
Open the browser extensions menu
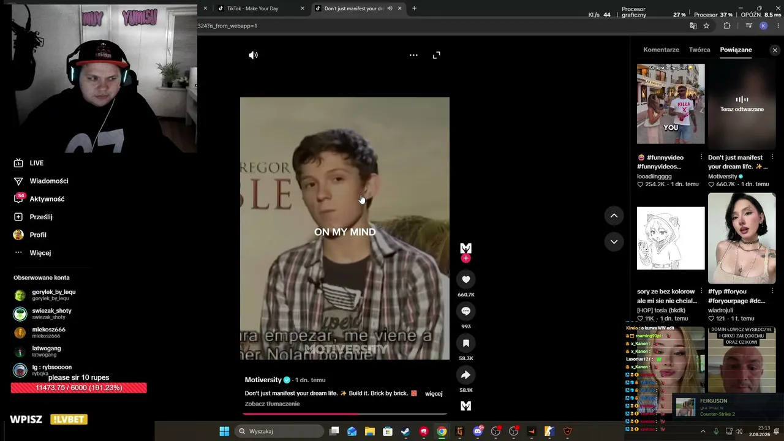tap(727, 26)
